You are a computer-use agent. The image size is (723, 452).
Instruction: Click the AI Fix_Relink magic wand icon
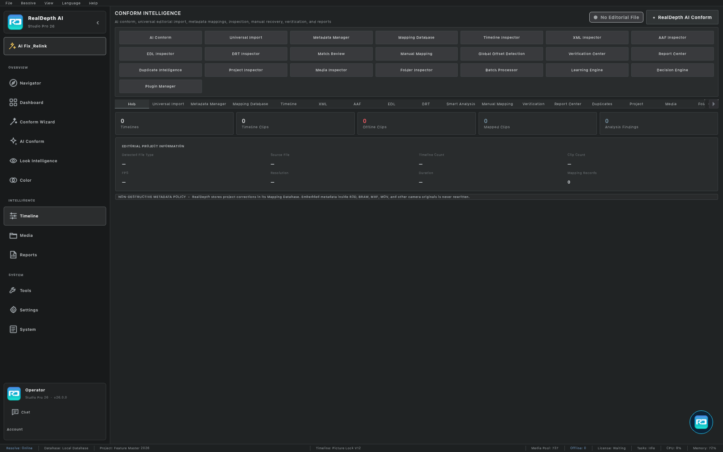coord(13,46)
